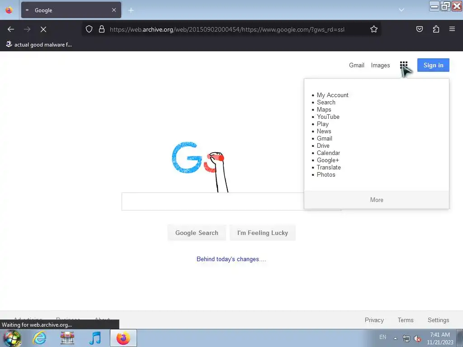Click the Firefox taskbar button
Image resolution: width=463 pixels, height=347 pixels.
click(x=123, y=338)
